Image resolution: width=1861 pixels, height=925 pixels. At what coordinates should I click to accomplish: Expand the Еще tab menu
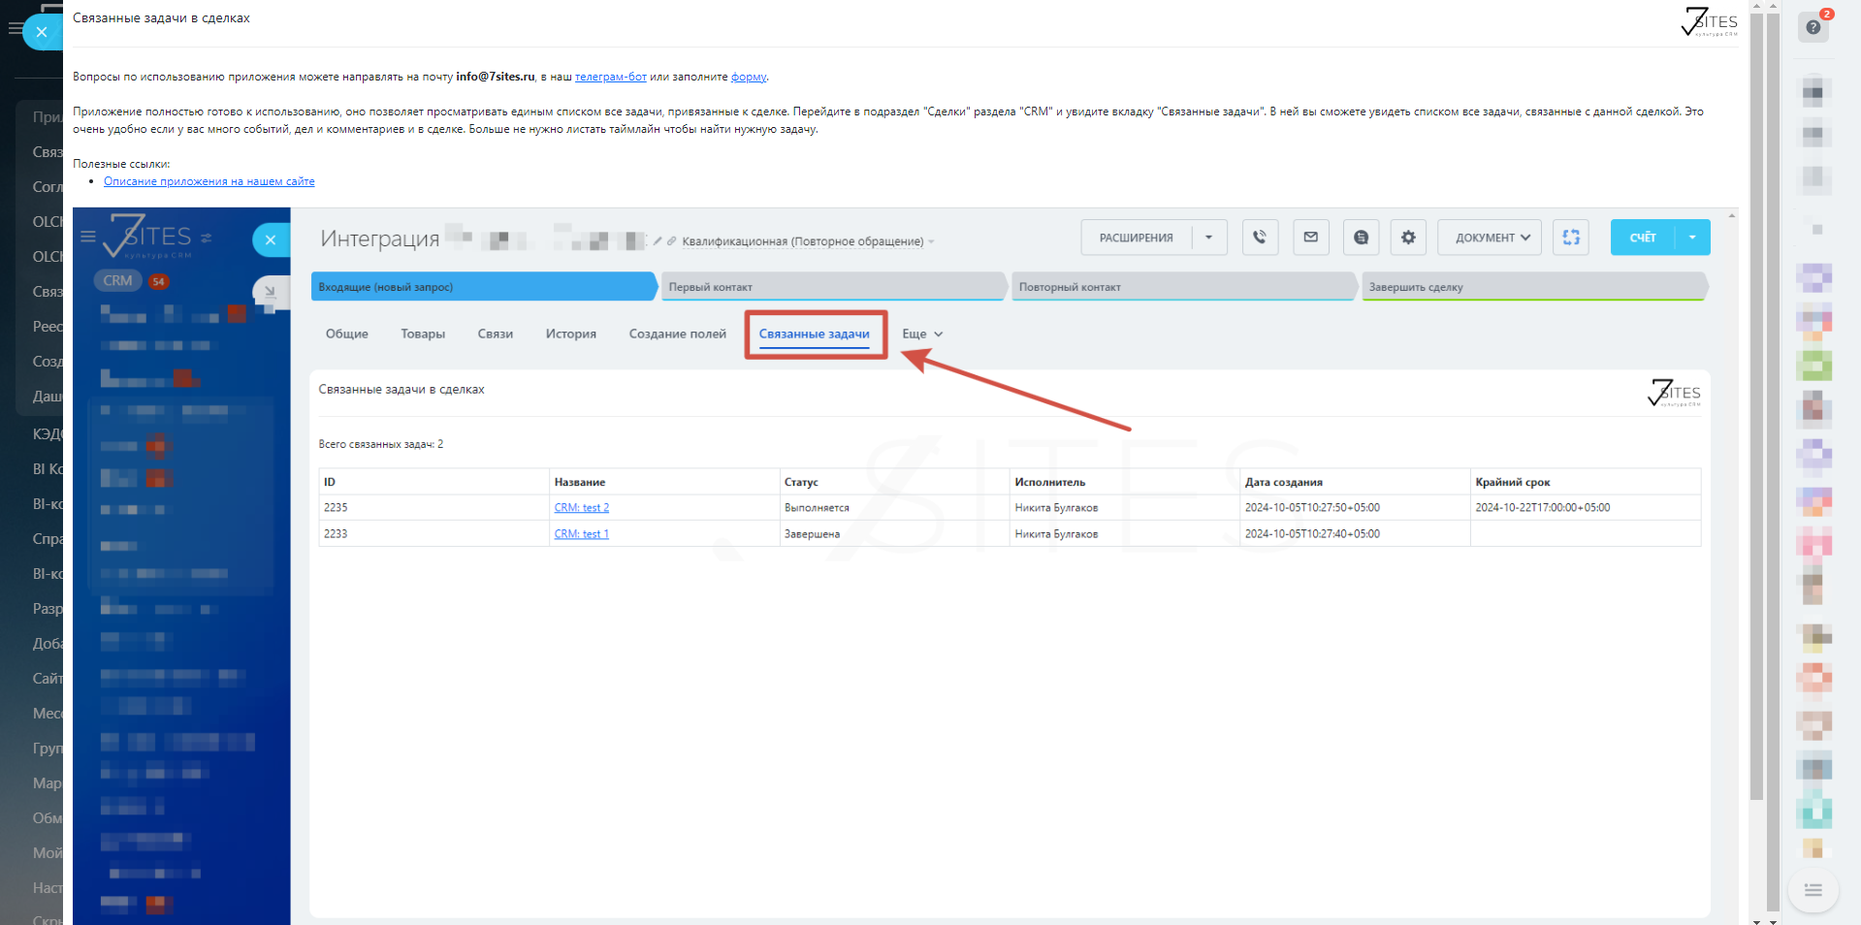tap(921, 334)
